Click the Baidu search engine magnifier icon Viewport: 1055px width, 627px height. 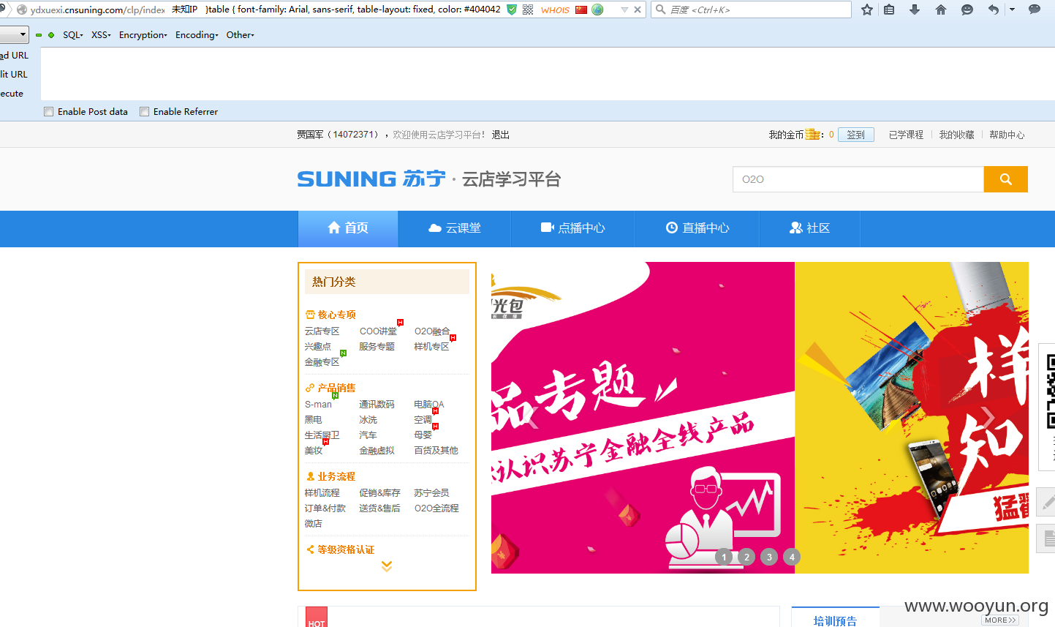[661, 10]
